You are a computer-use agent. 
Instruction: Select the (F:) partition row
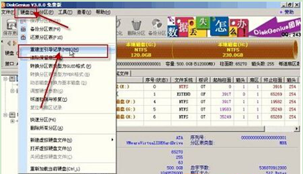click(208, 102)
